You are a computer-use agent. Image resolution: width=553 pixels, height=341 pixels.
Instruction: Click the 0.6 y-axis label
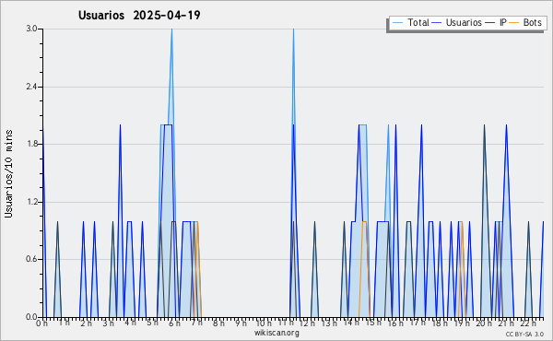coord(31,259)
